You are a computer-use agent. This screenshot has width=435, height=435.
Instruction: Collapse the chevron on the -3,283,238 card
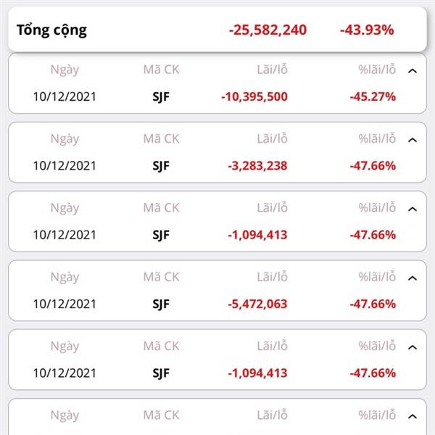click(x=413, y=141)
